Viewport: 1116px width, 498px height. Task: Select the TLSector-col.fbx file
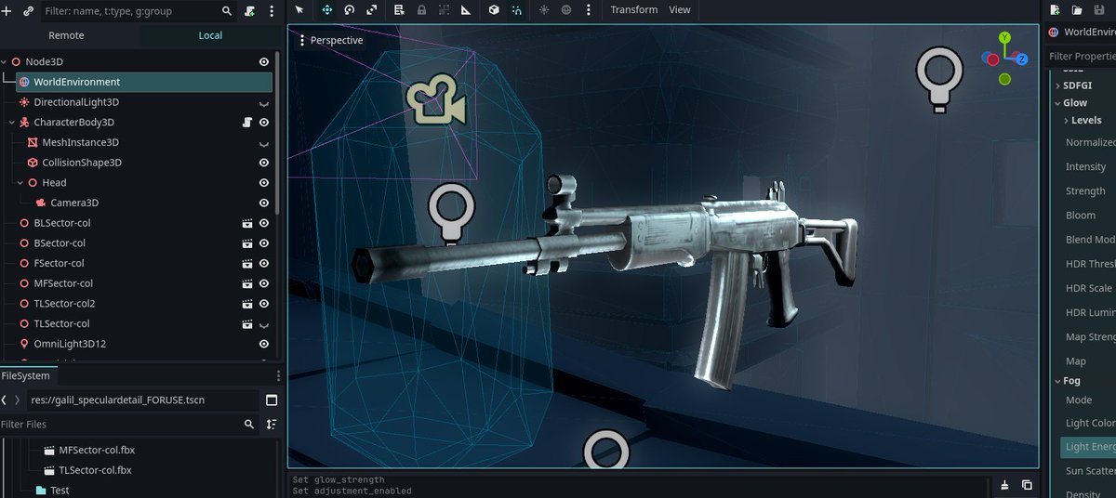coord(95,470)
